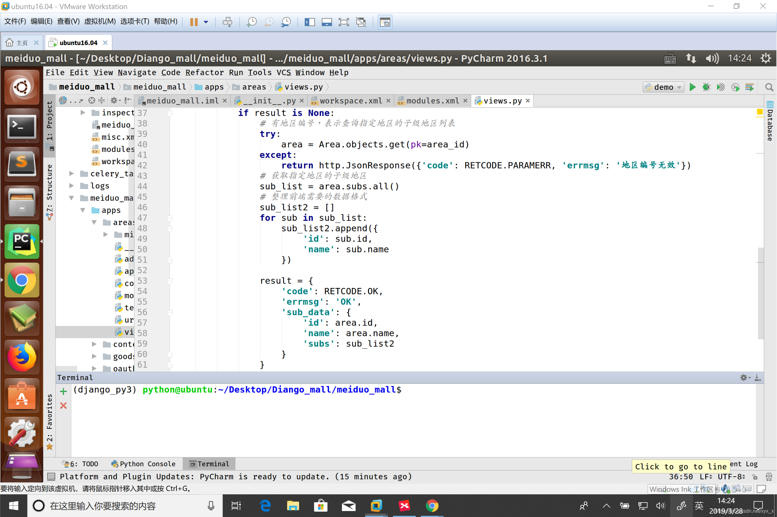Open the Ubuntu dash home icon

pyautogui.click(x=22, y=87)
